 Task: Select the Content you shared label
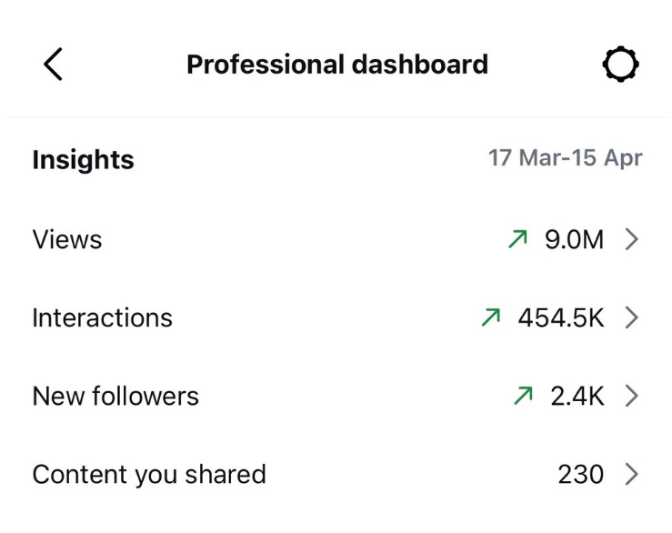pyautogui.click(x=149, y=475)
